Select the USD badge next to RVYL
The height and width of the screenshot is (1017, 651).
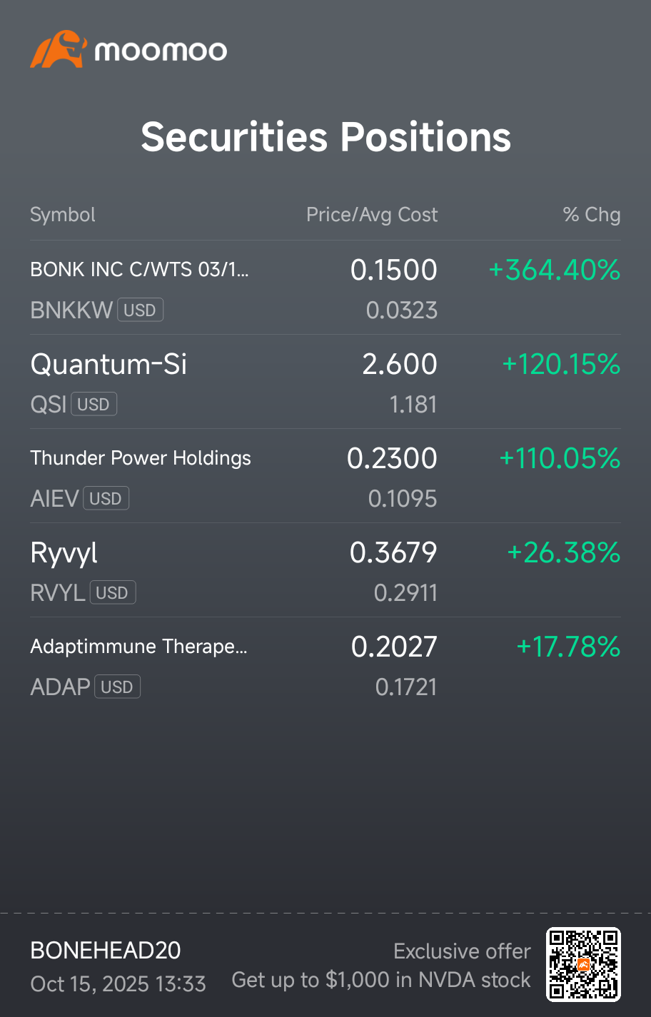tap(112, 592)
